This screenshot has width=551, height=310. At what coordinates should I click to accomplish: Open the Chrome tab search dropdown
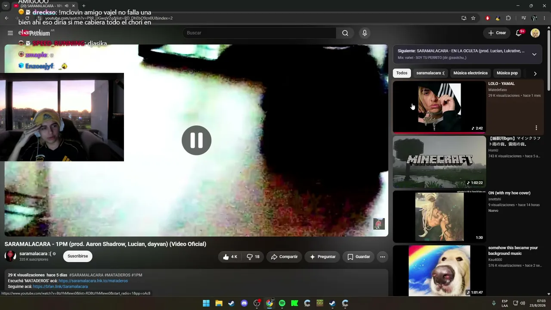[6, 6]
